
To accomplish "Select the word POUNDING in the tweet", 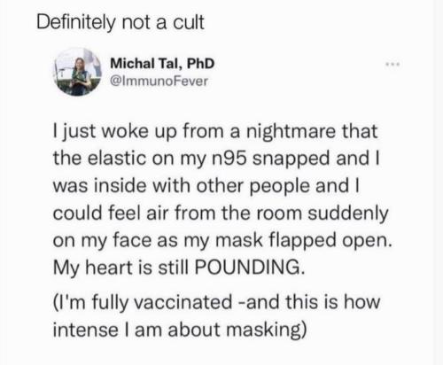I will [249, 268].
